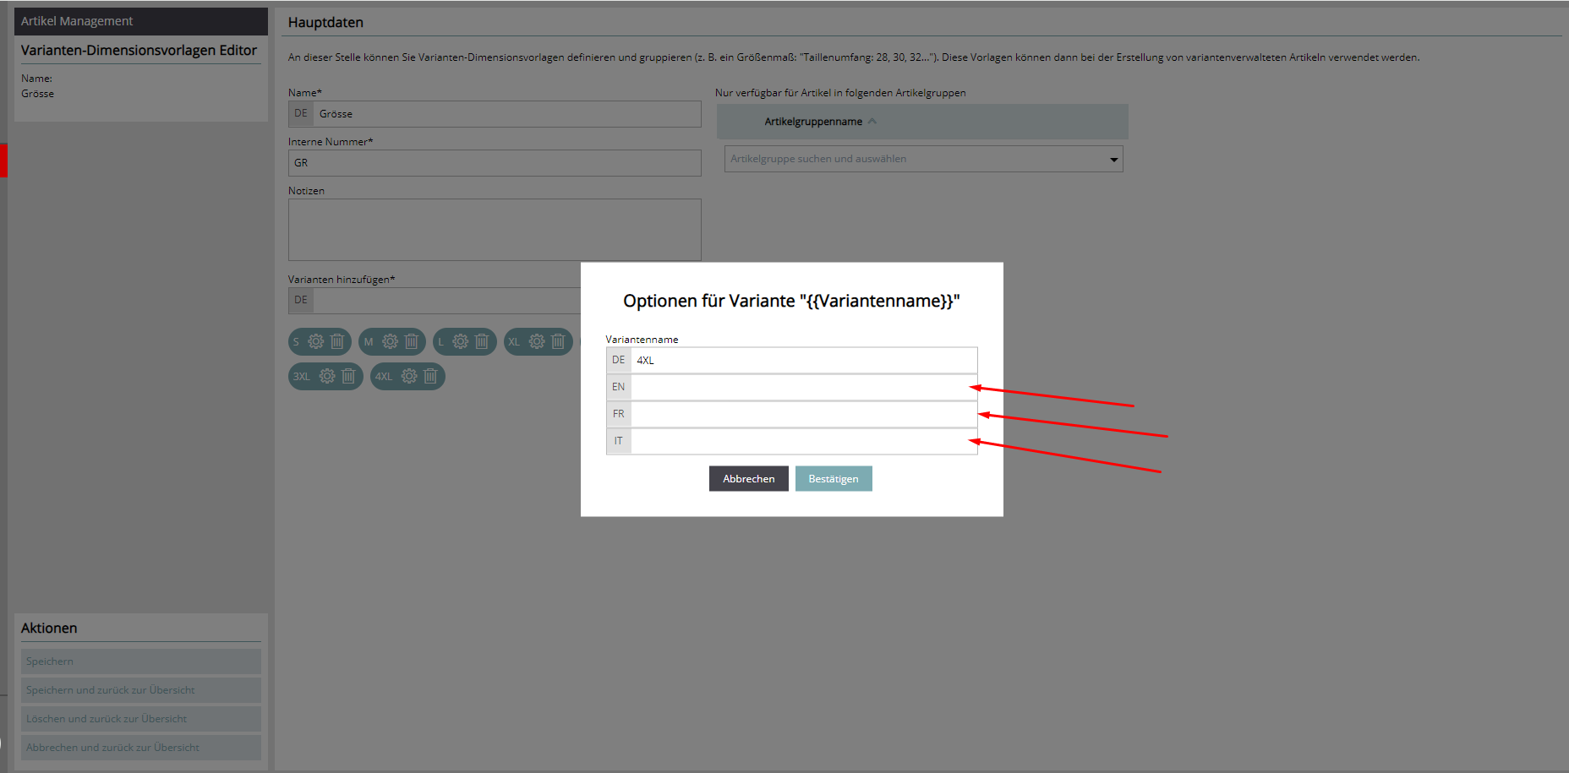This screenshot has width=1569, height=773.
Task: Open settings gear for variant M
Action: tap(390, 341)
